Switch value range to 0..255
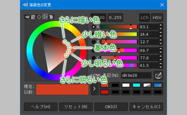This screenshot has width=187, height=115. [115, 18]
